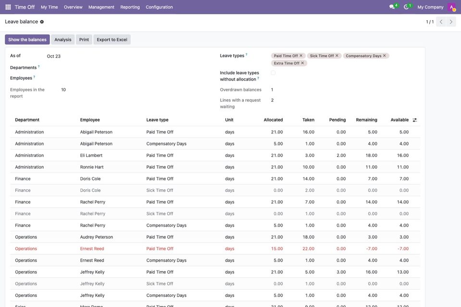
Task: Open the Reporting menu
Action: click(130, 7)
